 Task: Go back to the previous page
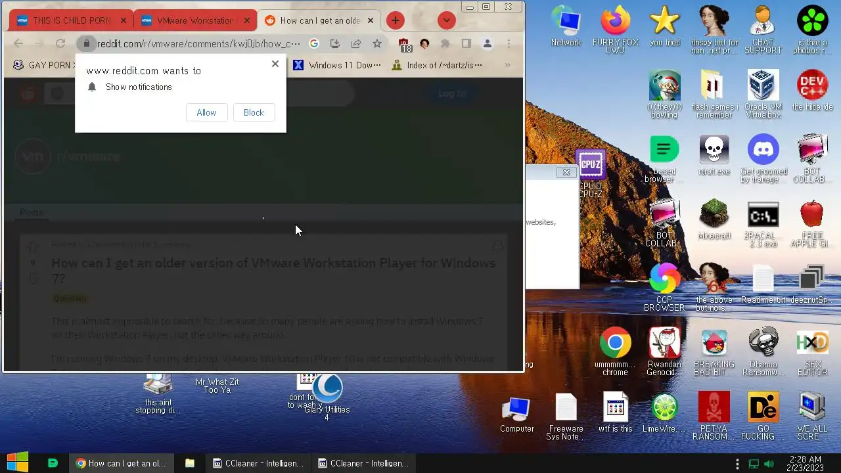(x=18, y=43)
